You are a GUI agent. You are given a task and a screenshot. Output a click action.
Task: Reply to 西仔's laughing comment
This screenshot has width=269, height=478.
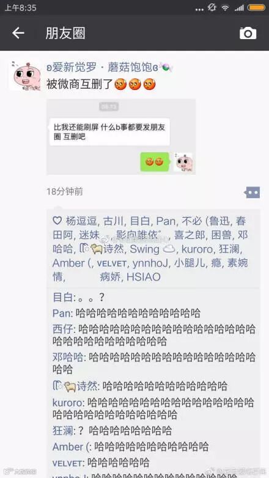[154, 335]
